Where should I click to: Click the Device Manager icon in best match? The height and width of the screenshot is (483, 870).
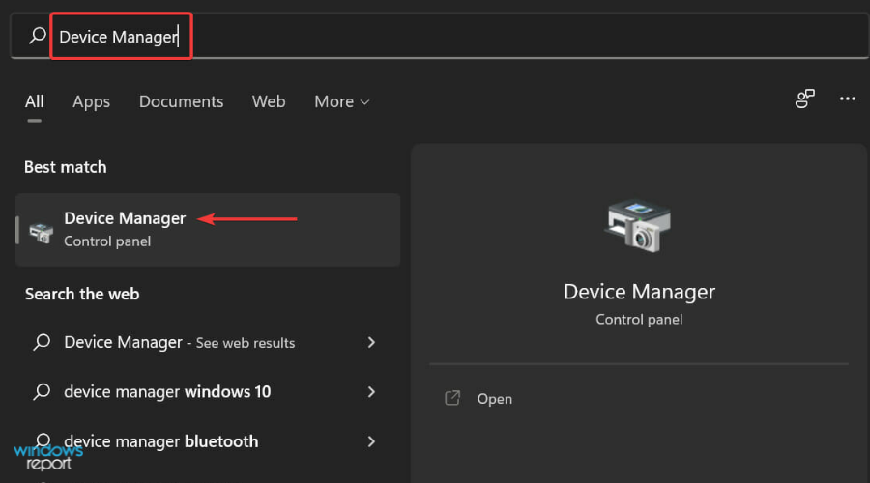tap(41, 232)
